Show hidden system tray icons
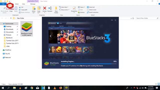The width and height of the screenshot is (160, 90). [131, 88]
